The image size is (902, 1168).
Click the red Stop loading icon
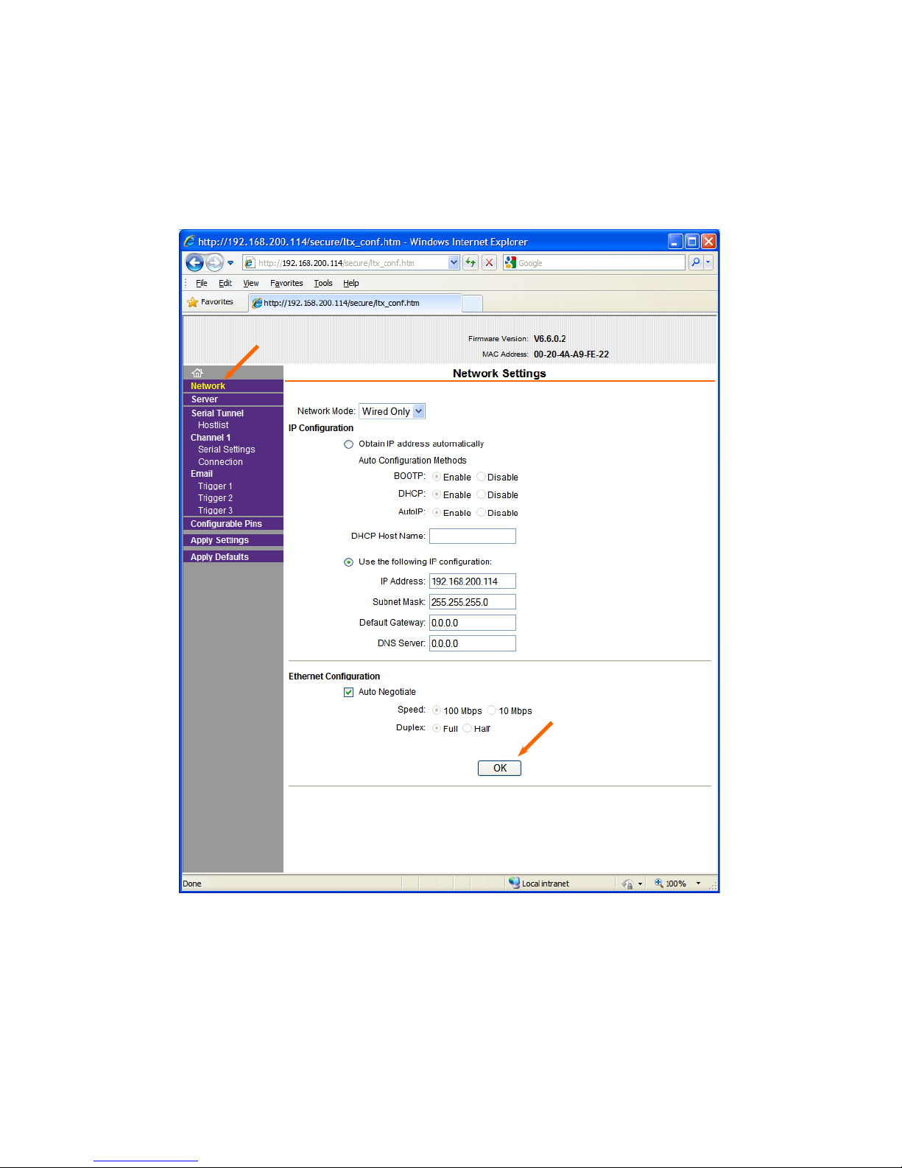click(x=489, y=262)
